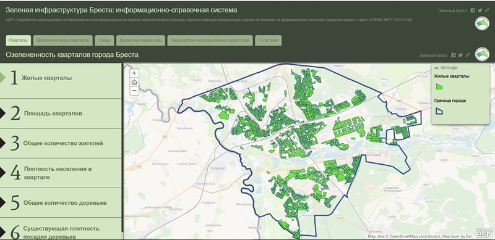Reset map to home extent
Viewport: 495px width, 240px height.
(134, 82)
